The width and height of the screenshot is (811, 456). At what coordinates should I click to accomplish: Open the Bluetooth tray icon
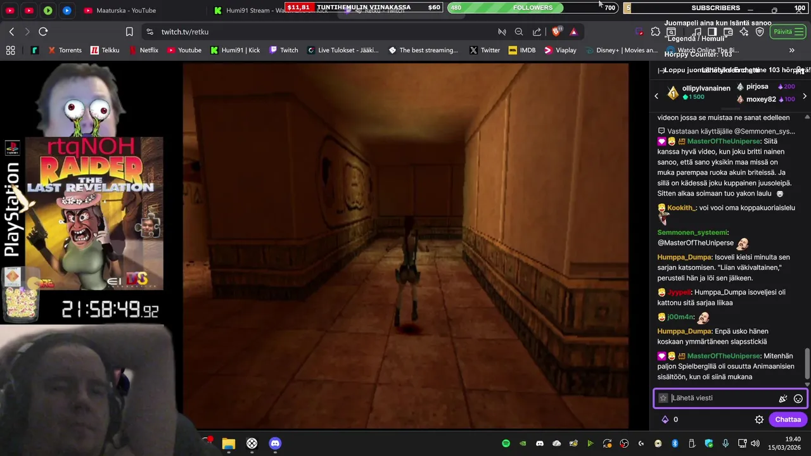click(x=675, y=443)
